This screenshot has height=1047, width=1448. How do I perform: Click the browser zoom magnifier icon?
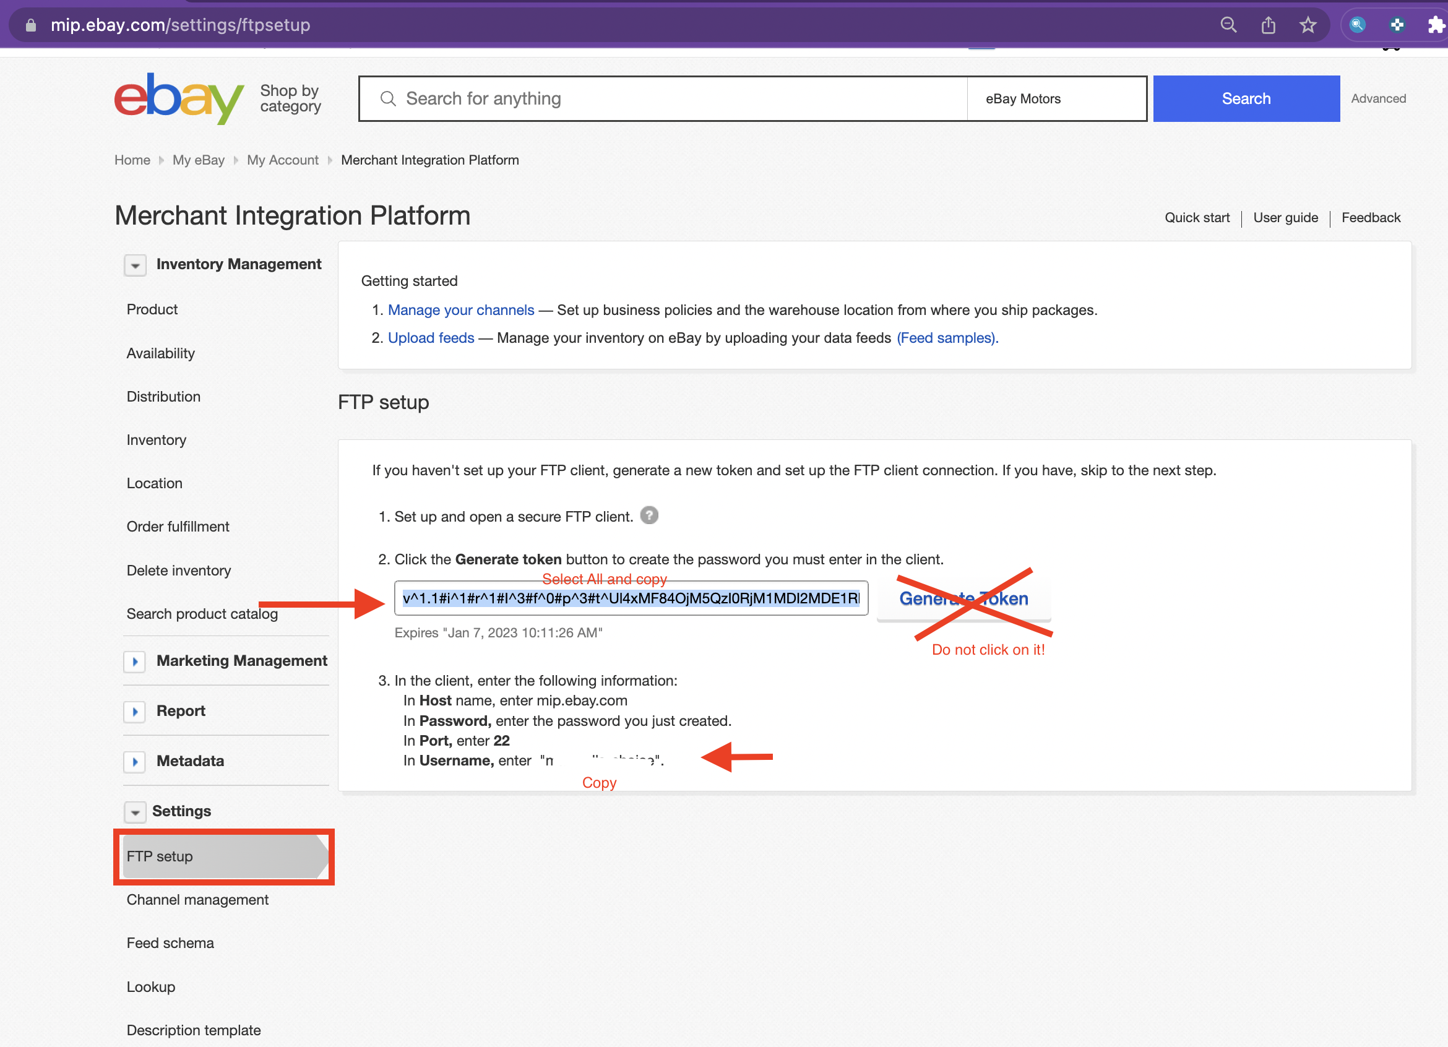click(x=1228, y=25)
